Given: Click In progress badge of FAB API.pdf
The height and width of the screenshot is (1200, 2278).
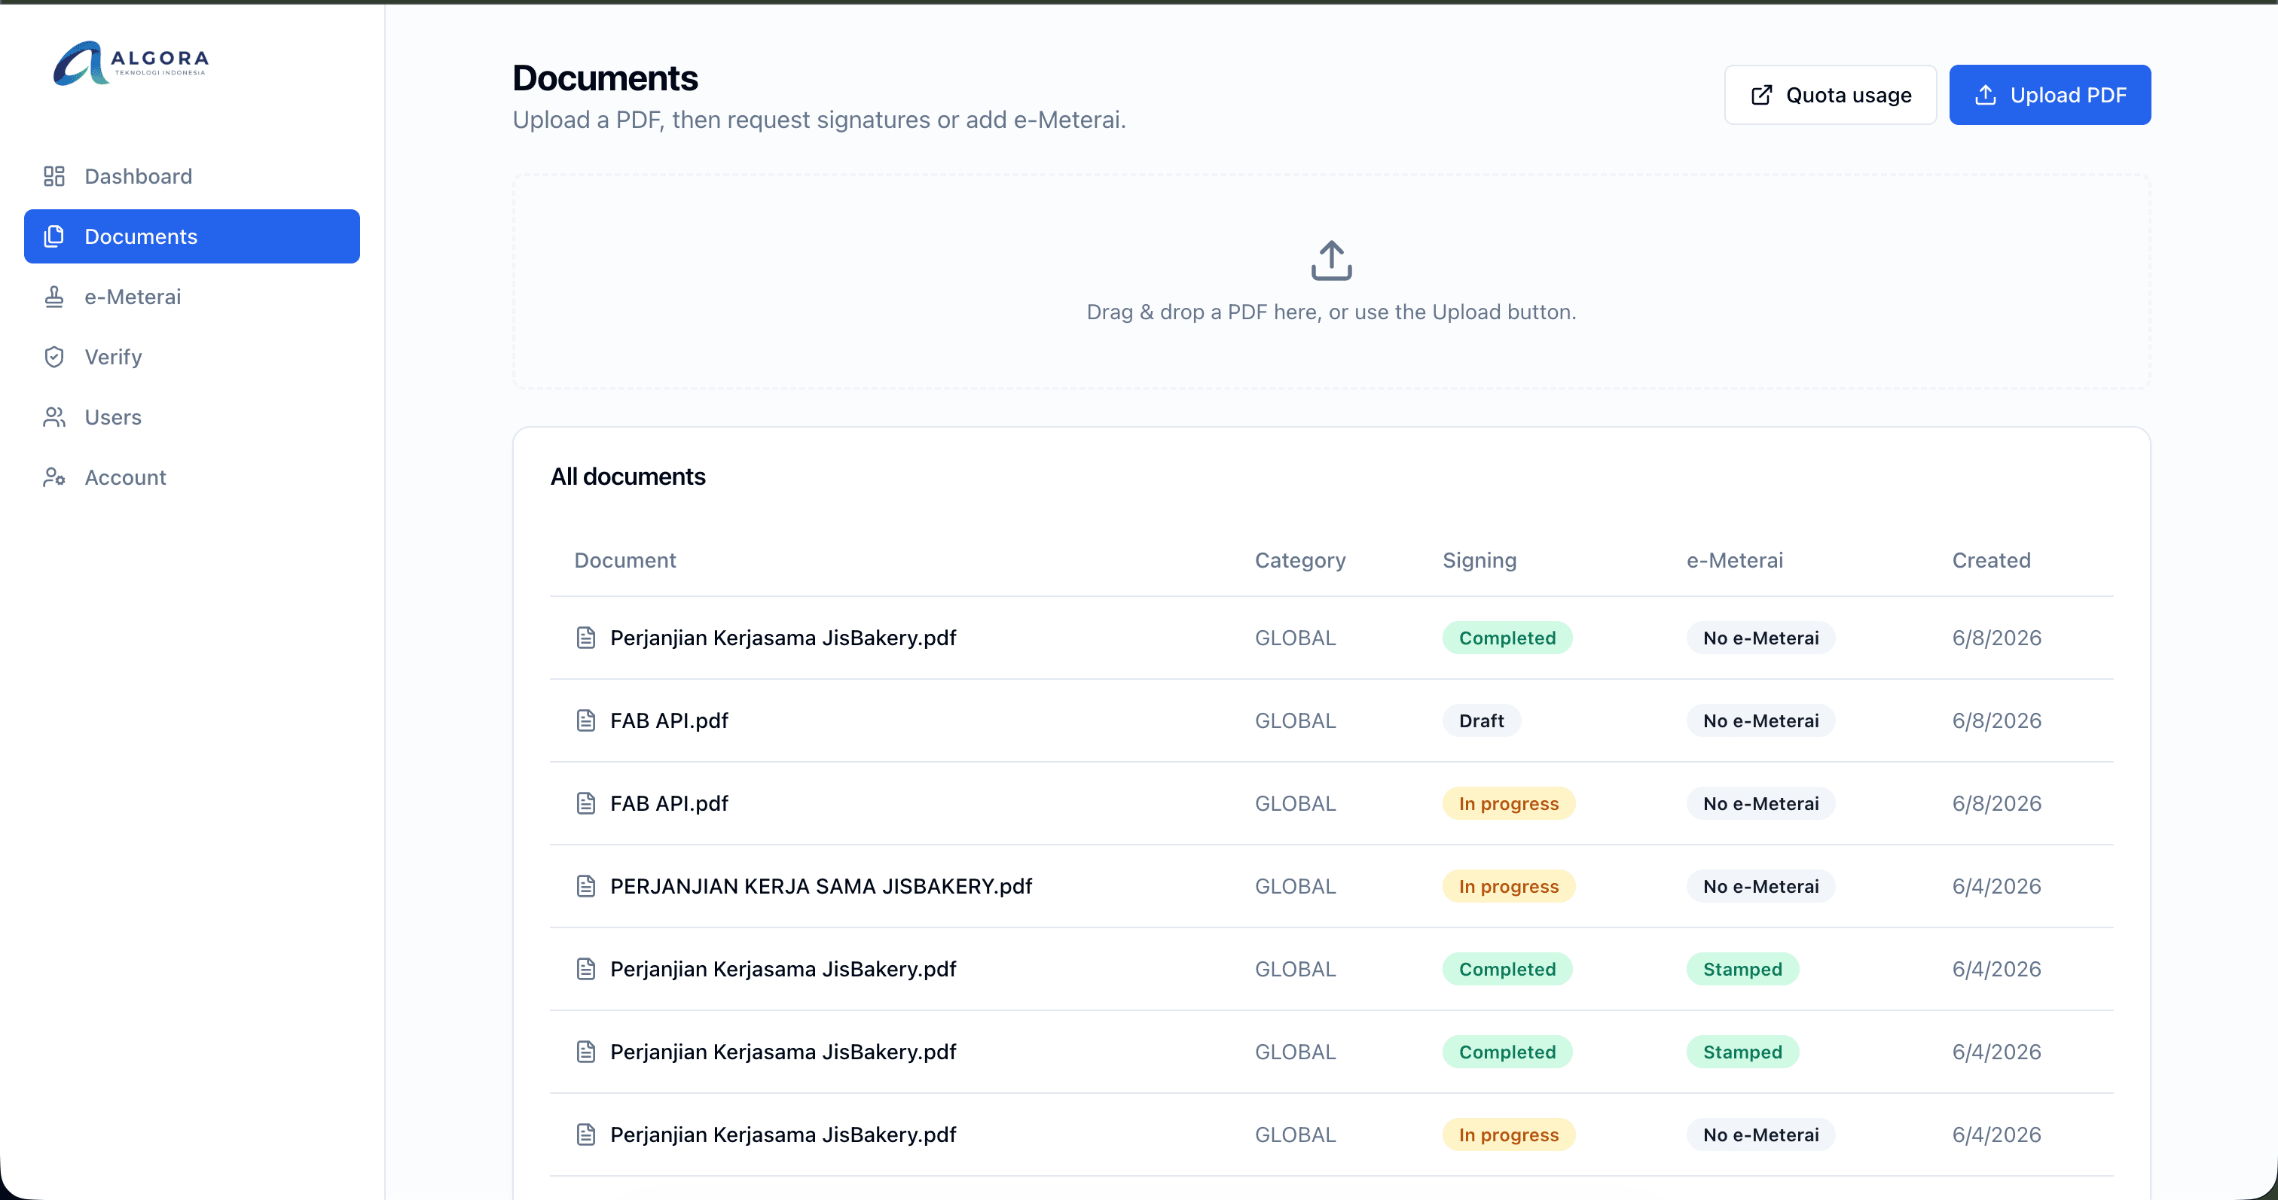Looking at the screenshot, I should point(1509,803).
